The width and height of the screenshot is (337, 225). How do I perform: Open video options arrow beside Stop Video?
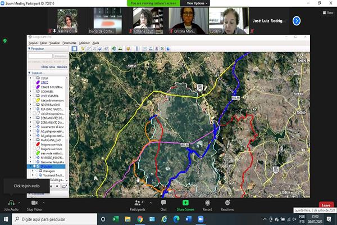(x=43, y=203)
